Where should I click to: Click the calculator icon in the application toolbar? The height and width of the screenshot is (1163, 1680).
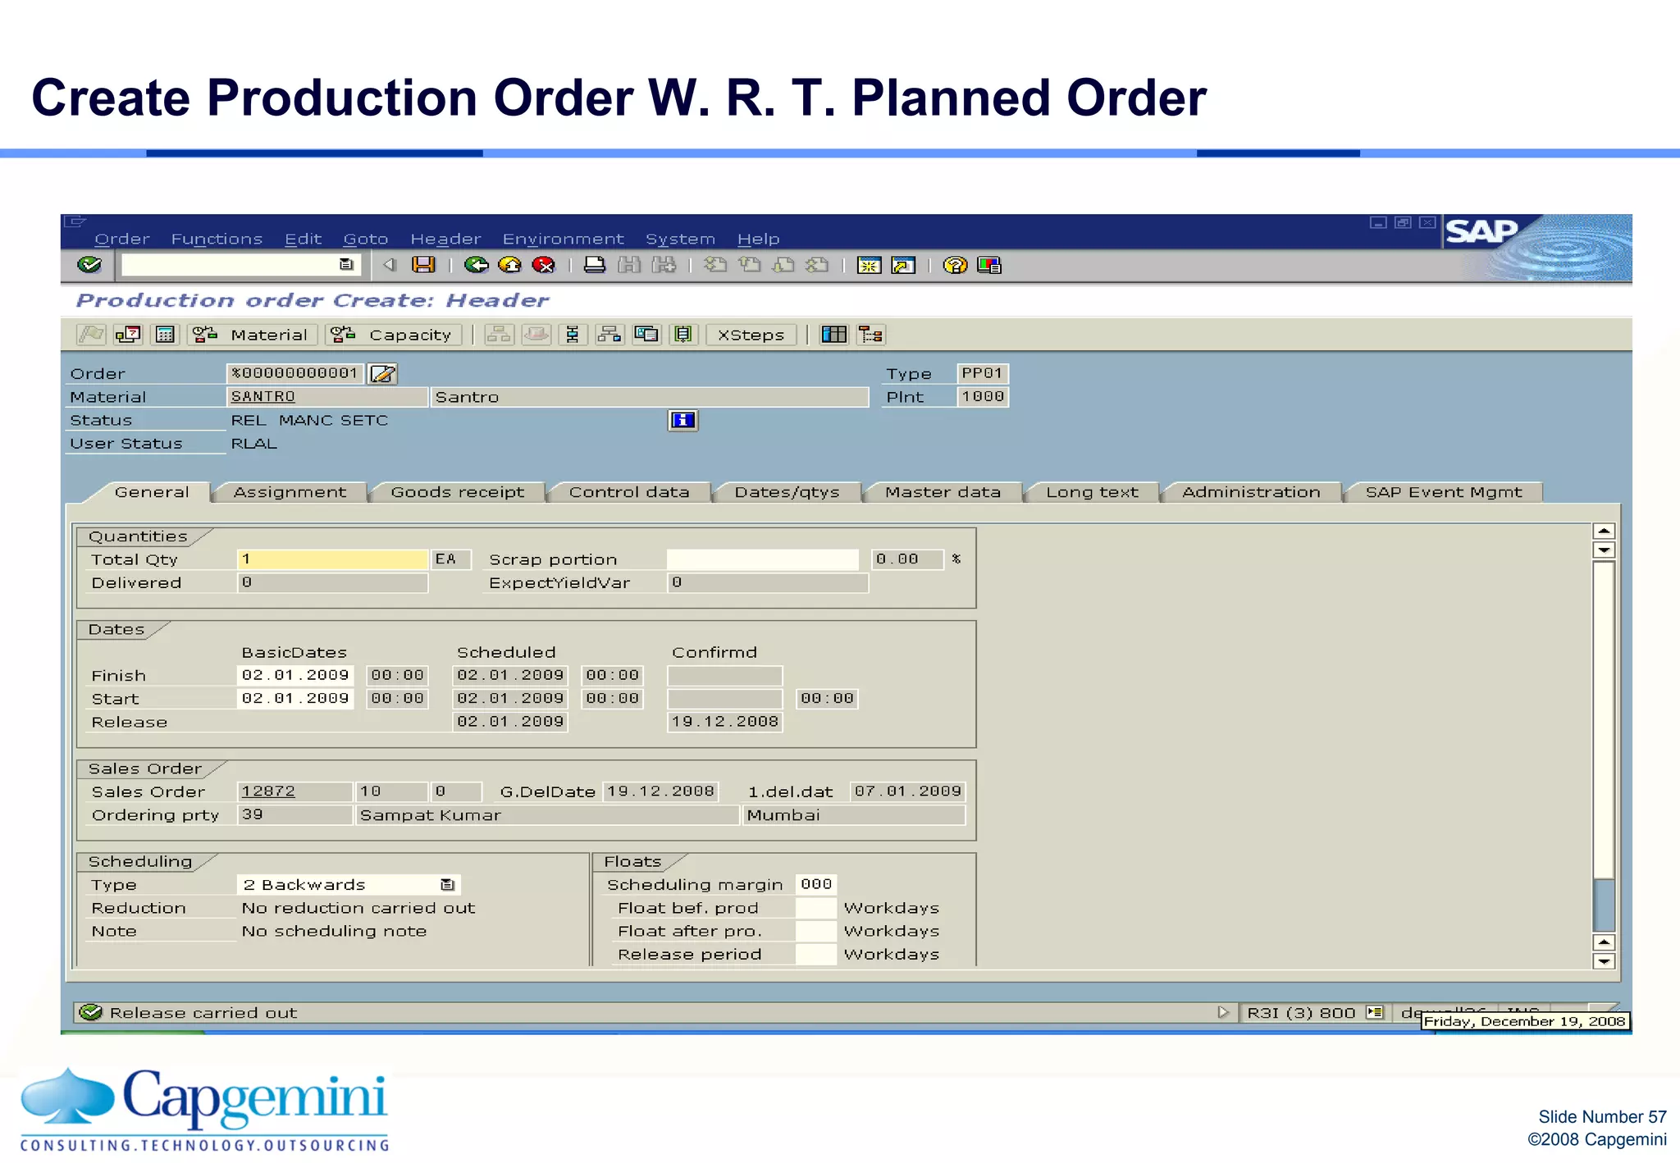[x=165, y=335]
